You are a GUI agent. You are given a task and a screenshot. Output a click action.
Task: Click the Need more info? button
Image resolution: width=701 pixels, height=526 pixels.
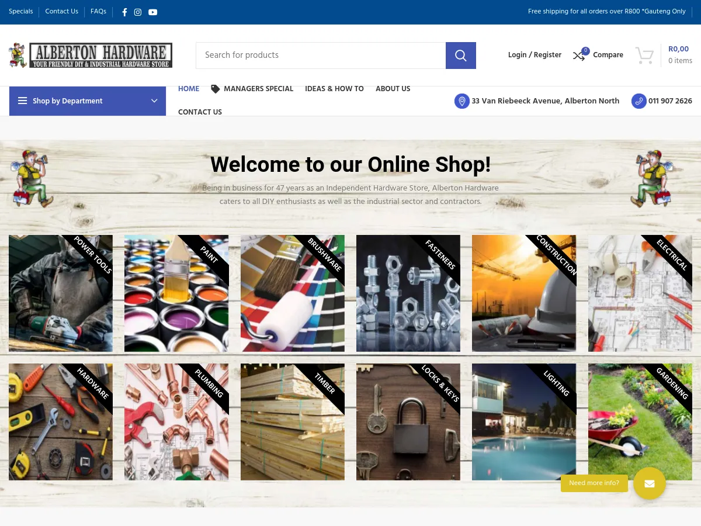click(x=594, y=483)
